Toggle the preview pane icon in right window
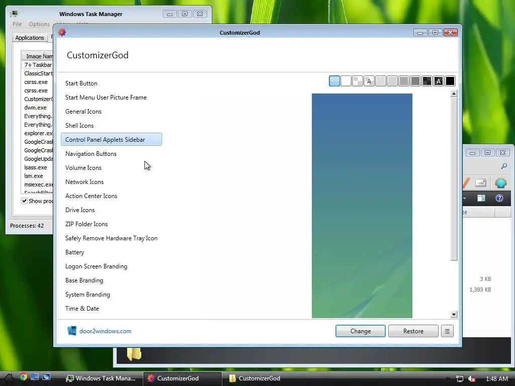 click(x=481, y=198)
